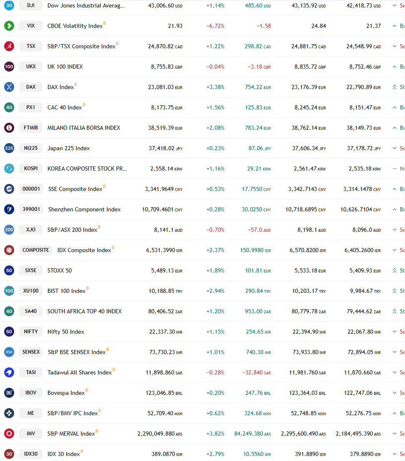Click the XU100 BIST 100 logo
Image resolution: width=405 pixels, height=461 pixels.
coord(9,291)
